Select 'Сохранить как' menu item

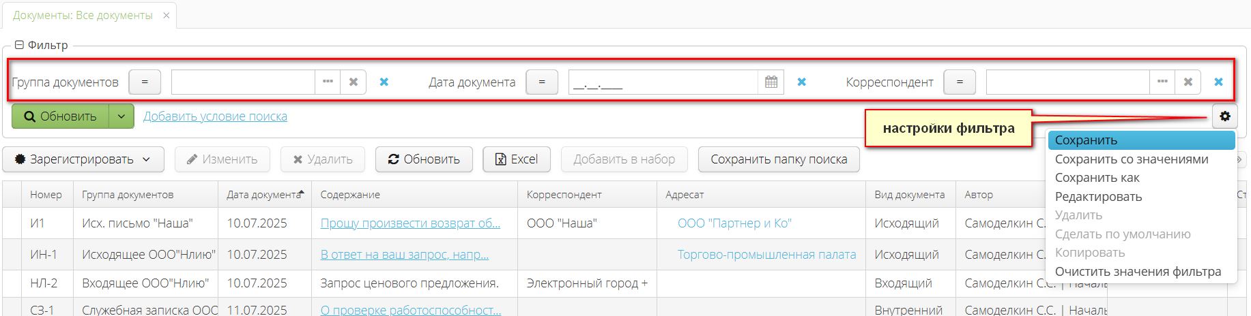point(1142,178)
